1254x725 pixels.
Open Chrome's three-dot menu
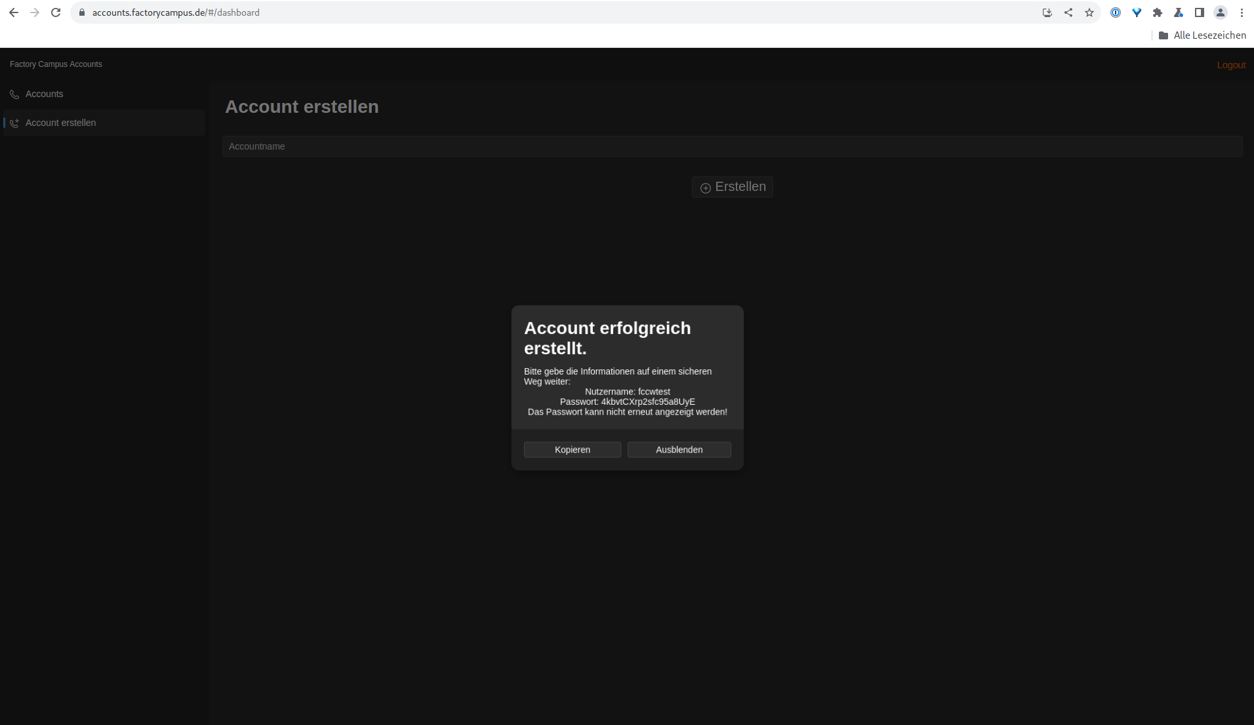1242,12
